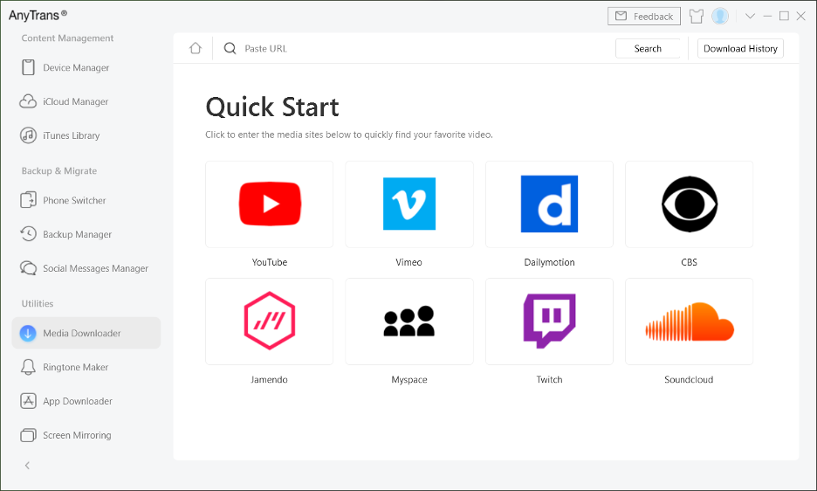Click the AnyTrans logo text

(38, 15)
